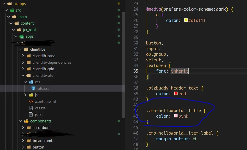
Task: Click the text file icon of js.txt
Action: (x=31, y=114)
